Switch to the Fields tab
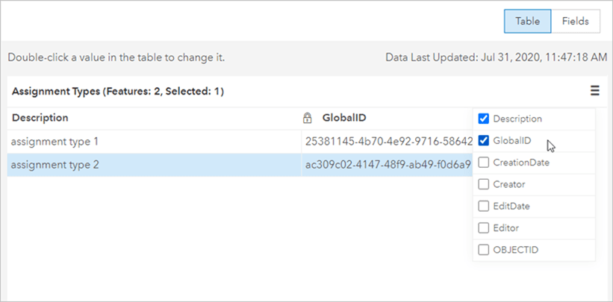 tap(576, 21)
